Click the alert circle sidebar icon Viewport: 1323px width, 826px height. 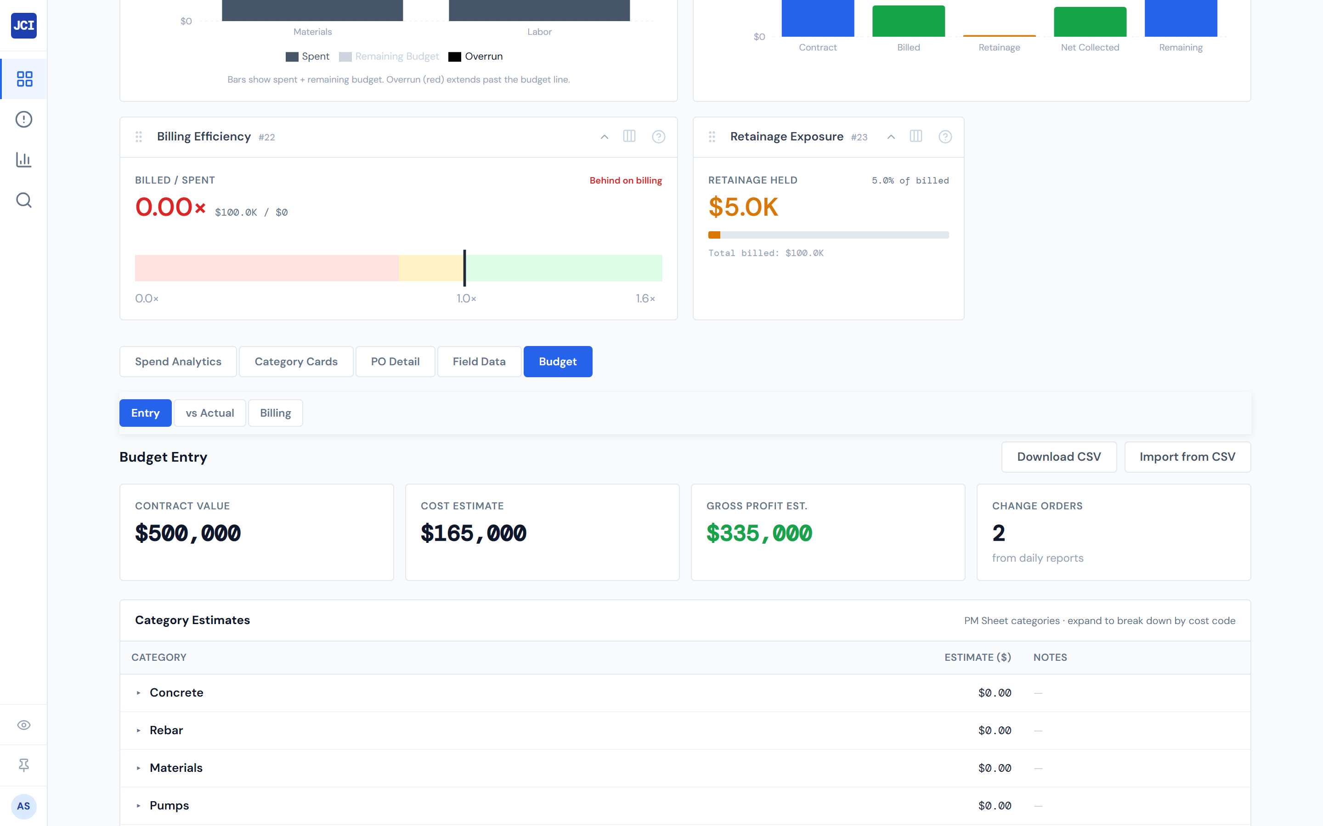coord(24,119)
